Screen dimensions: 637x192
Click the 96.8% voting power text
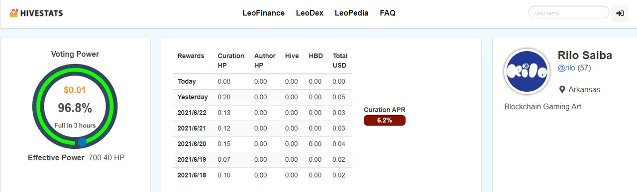point(75,108)
